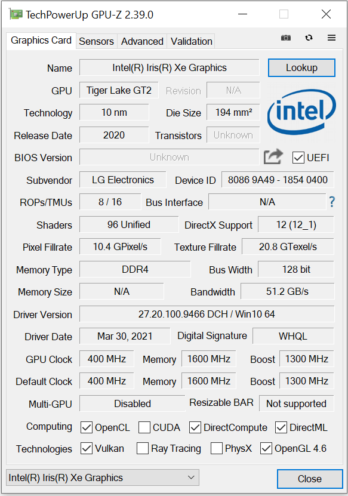The width and height of the screenshot is (348, 496).
Task: Enable the CUDA checkbox
Action: tap(144, 427)
